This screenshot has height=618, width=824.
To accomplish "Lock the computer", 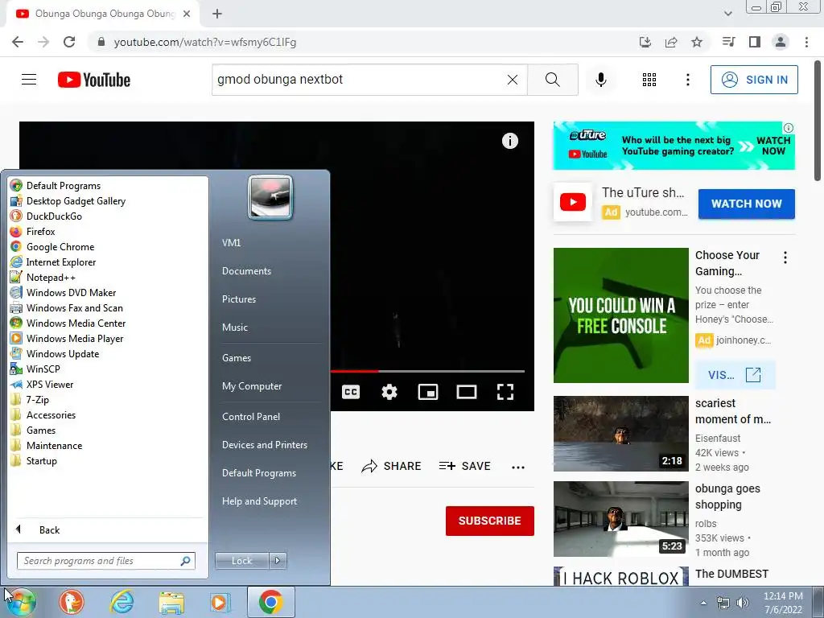I will click(x=241, y=561).
